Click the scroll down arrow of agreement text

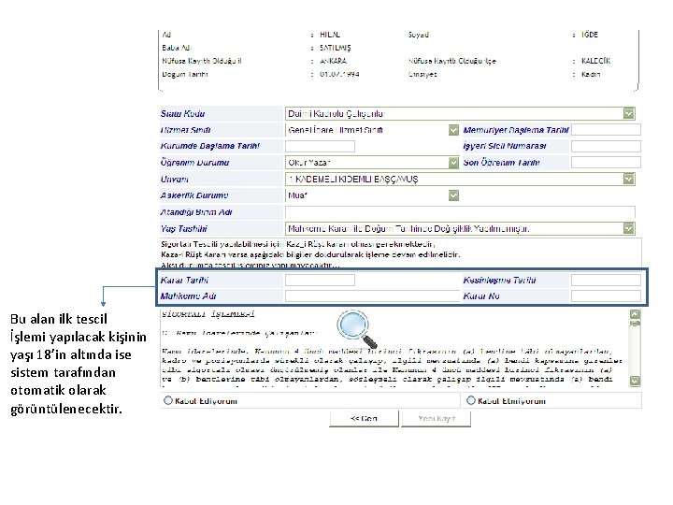point(635,381)
